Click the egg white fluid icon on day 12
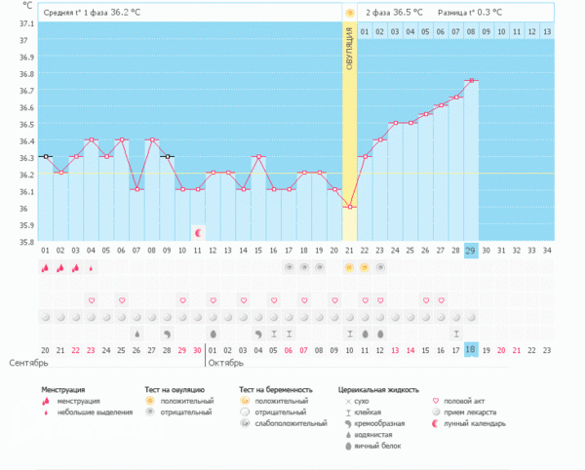Image resolution: width=585 pixels, height=470 pixels. click(x=213, y=333)
